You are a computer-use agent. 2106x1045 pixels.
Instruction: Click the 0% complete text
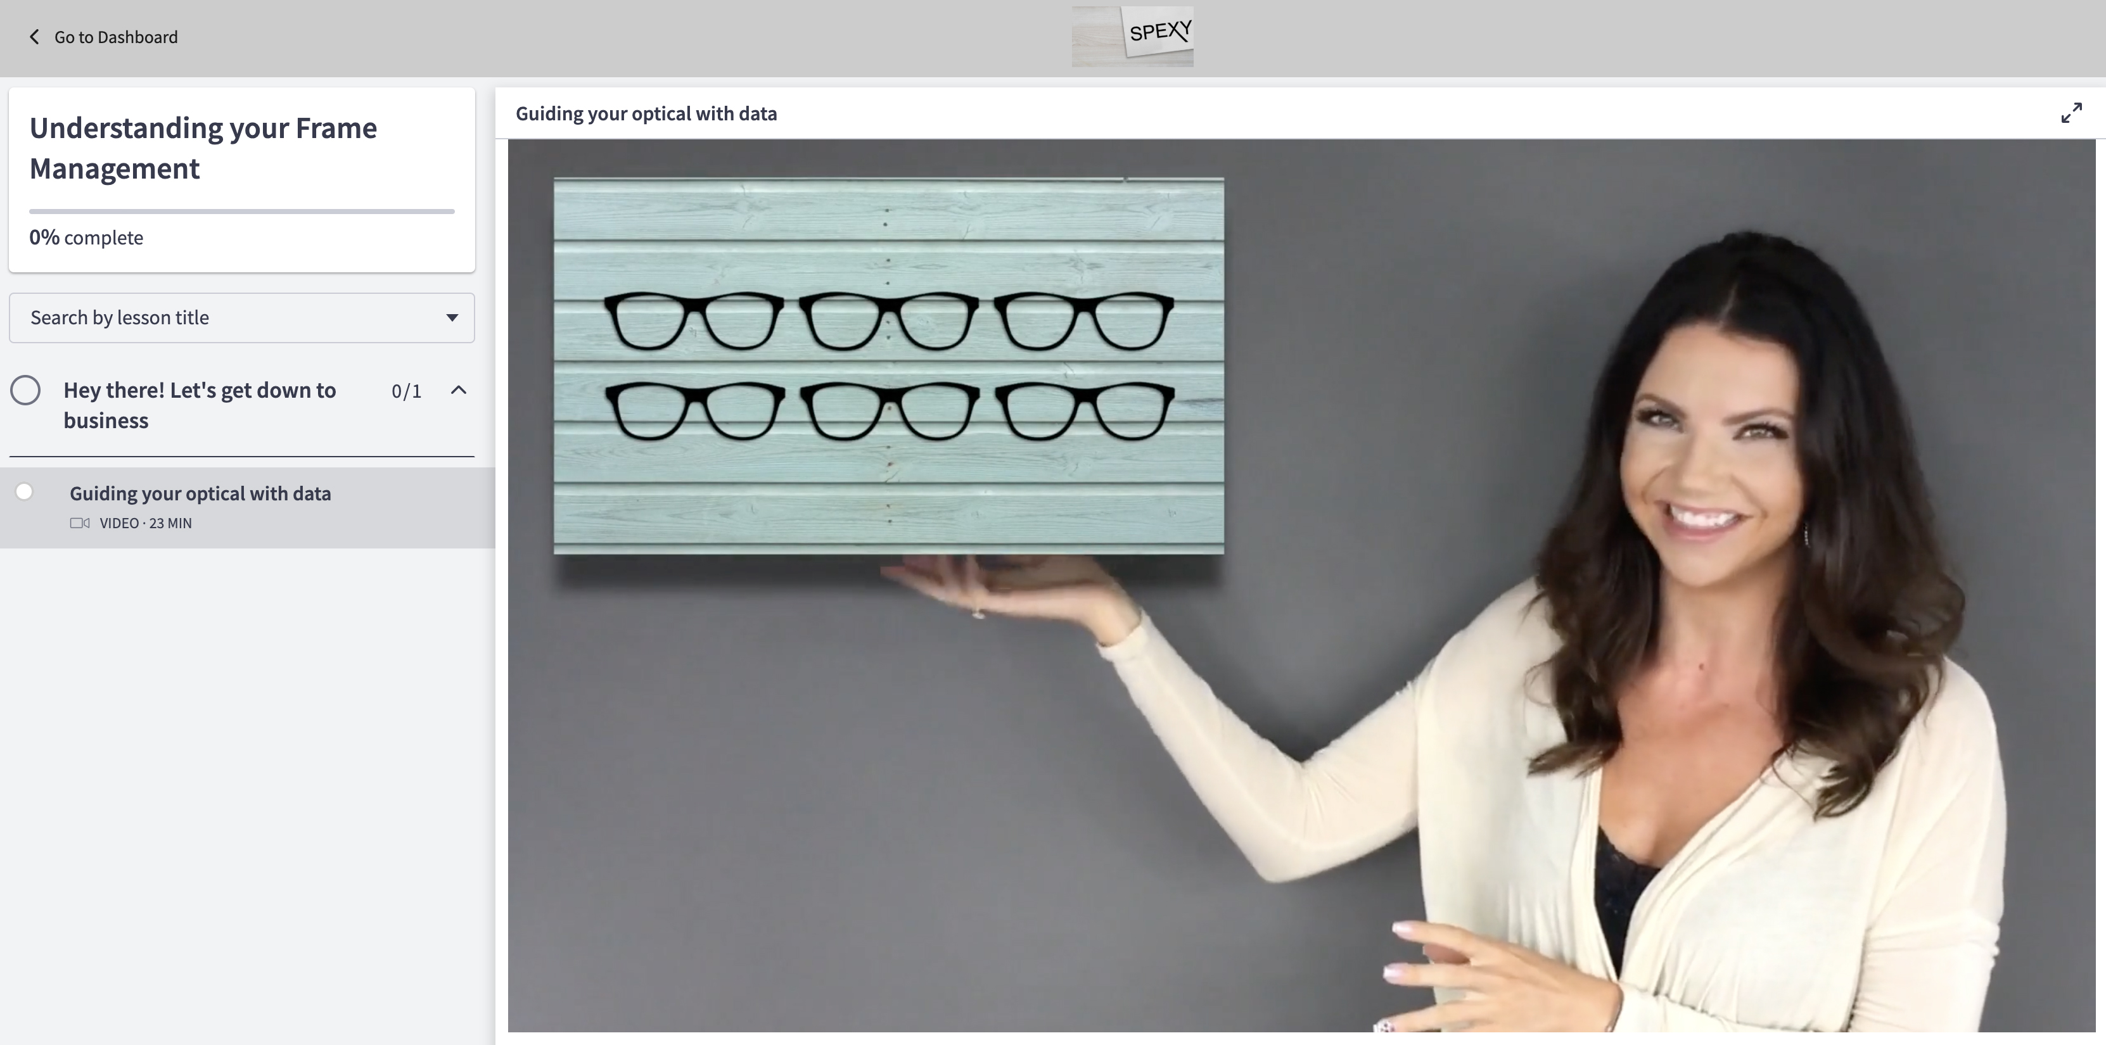[86, 237]
